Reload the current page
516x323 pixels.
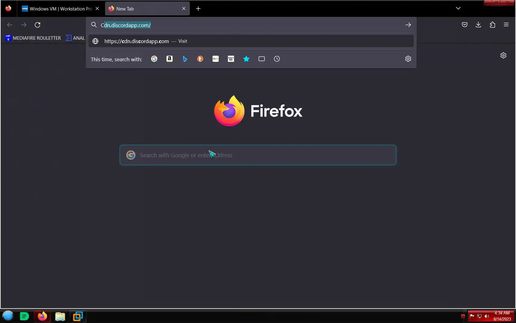pos(37,25)
